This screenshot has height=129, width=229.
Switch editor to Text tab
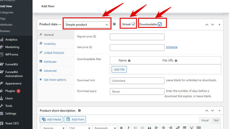point(216,120)
